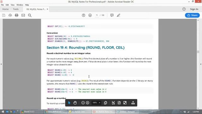Viewport: 202px width, 114px height.
Task: Open the File menu
Action: pos(2,5)
